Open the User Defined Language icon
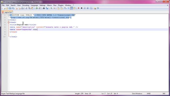The height and width of the screenshot is (96, 170). click(x=74, y=8)
